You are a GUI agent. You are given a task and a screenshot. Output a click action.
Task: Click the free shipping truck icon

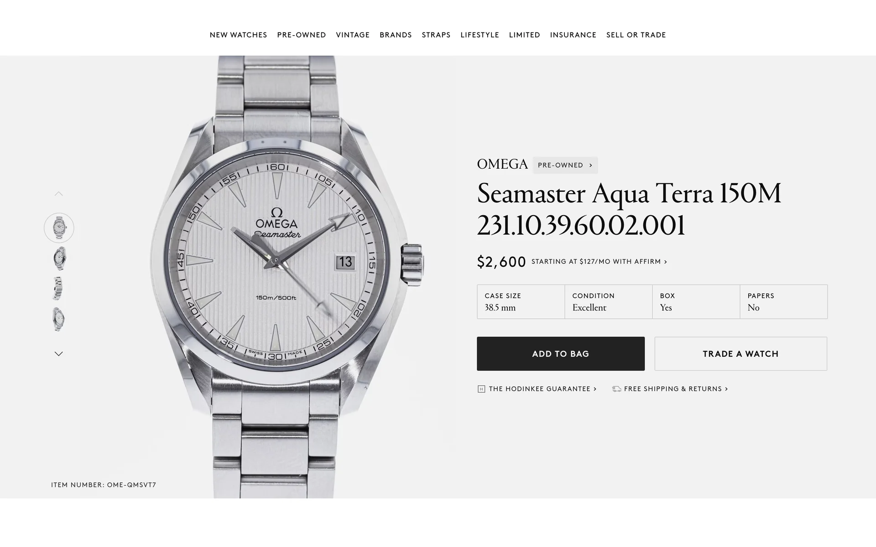tap(616, 389)
